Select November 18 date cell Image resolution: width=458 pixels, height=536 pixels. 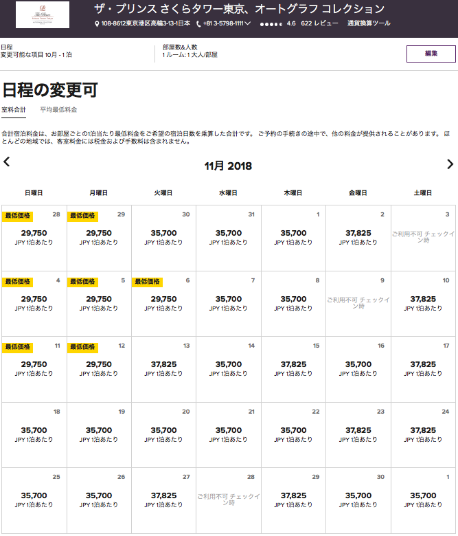point(34,435)
